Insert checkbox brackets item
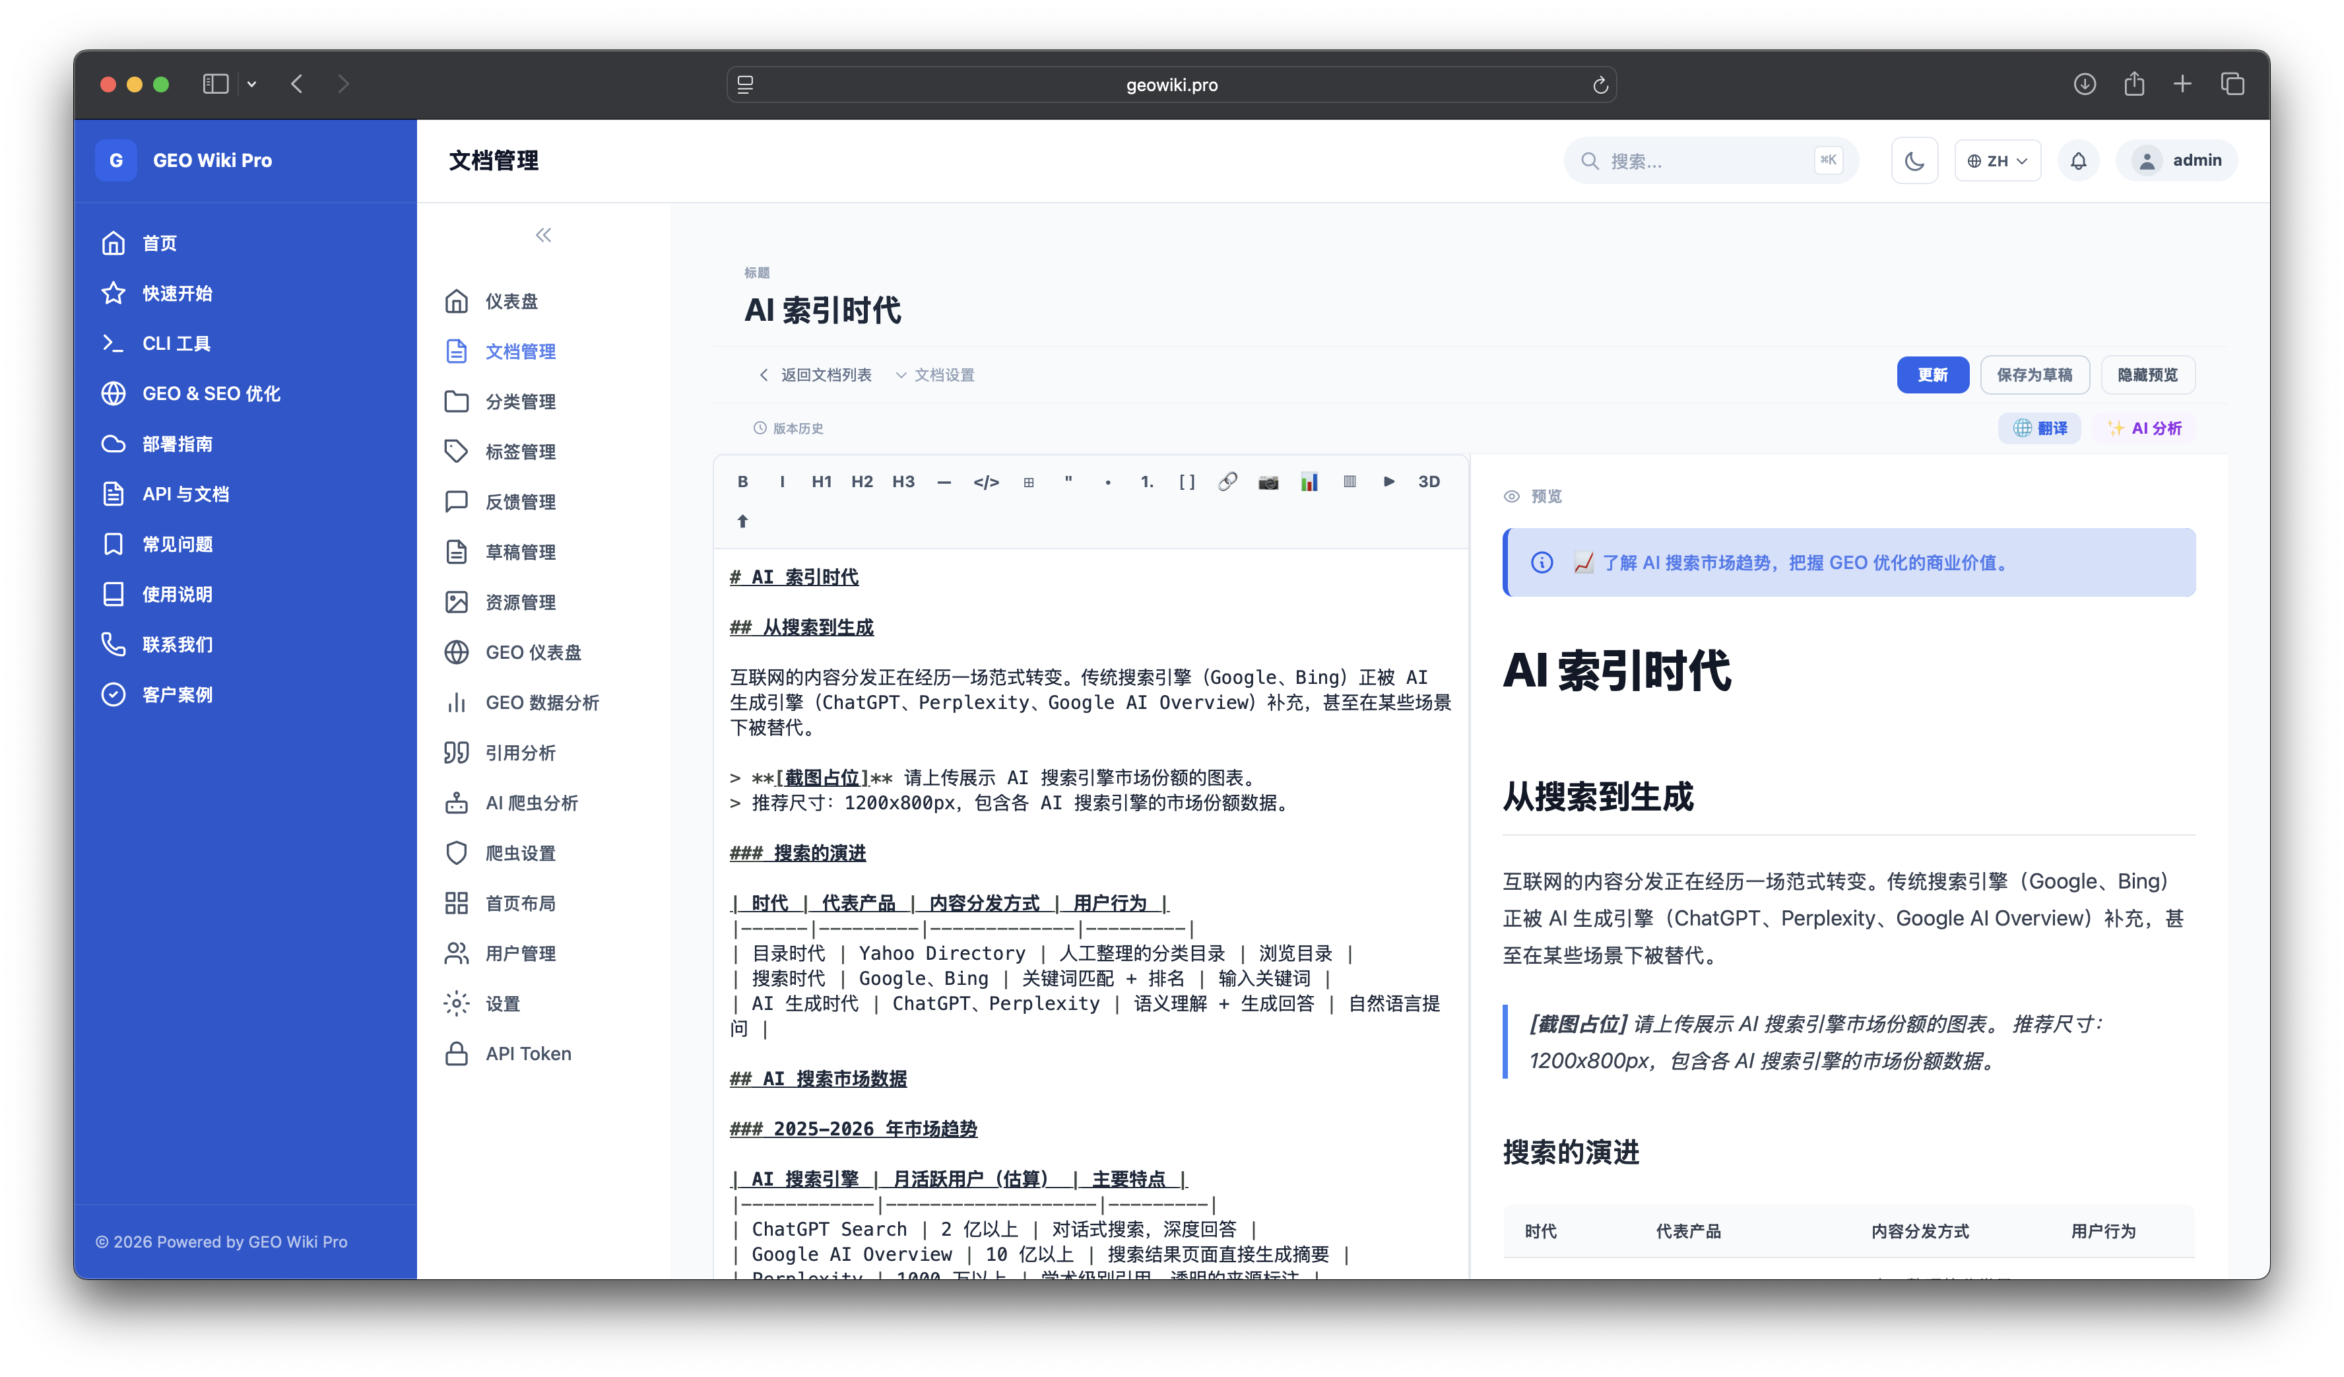Screen dimensions: 2344x1377 tap(1187, 481)
